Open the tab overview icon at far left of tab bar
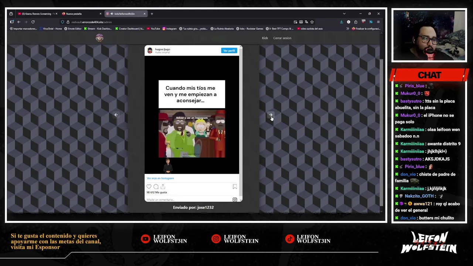This screenshot has height=266, width=473. [11, 14]
